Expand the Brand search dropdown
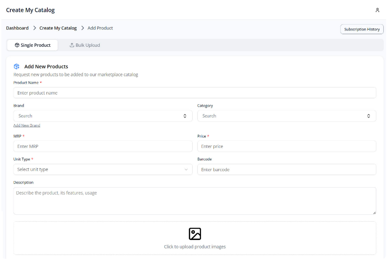The image size is (388, 262). (x=103, y=116)
